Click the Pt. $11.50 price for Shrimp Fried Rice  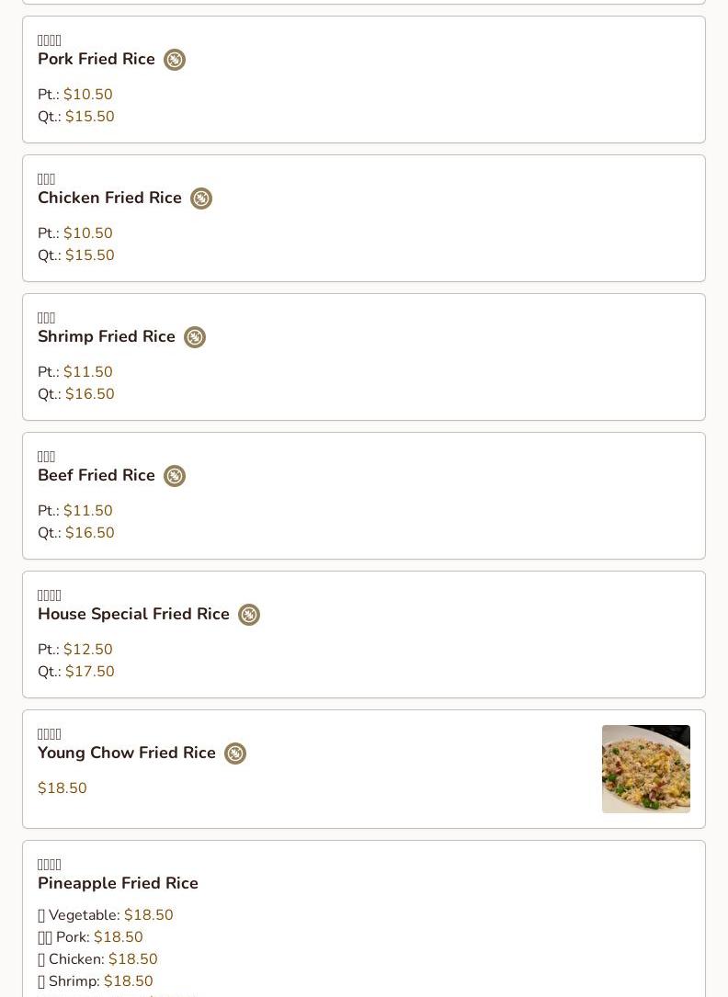[87, 372]
